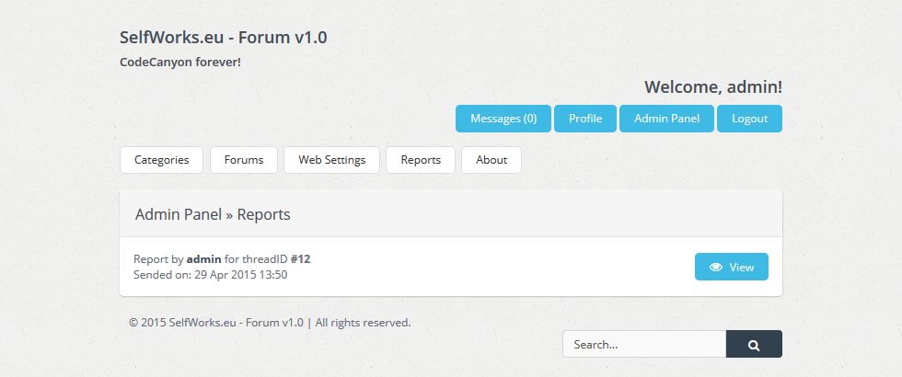Screen dimensions: 902x377
Task: Open Messages (0) inbox
Action: tap(503, 119)
